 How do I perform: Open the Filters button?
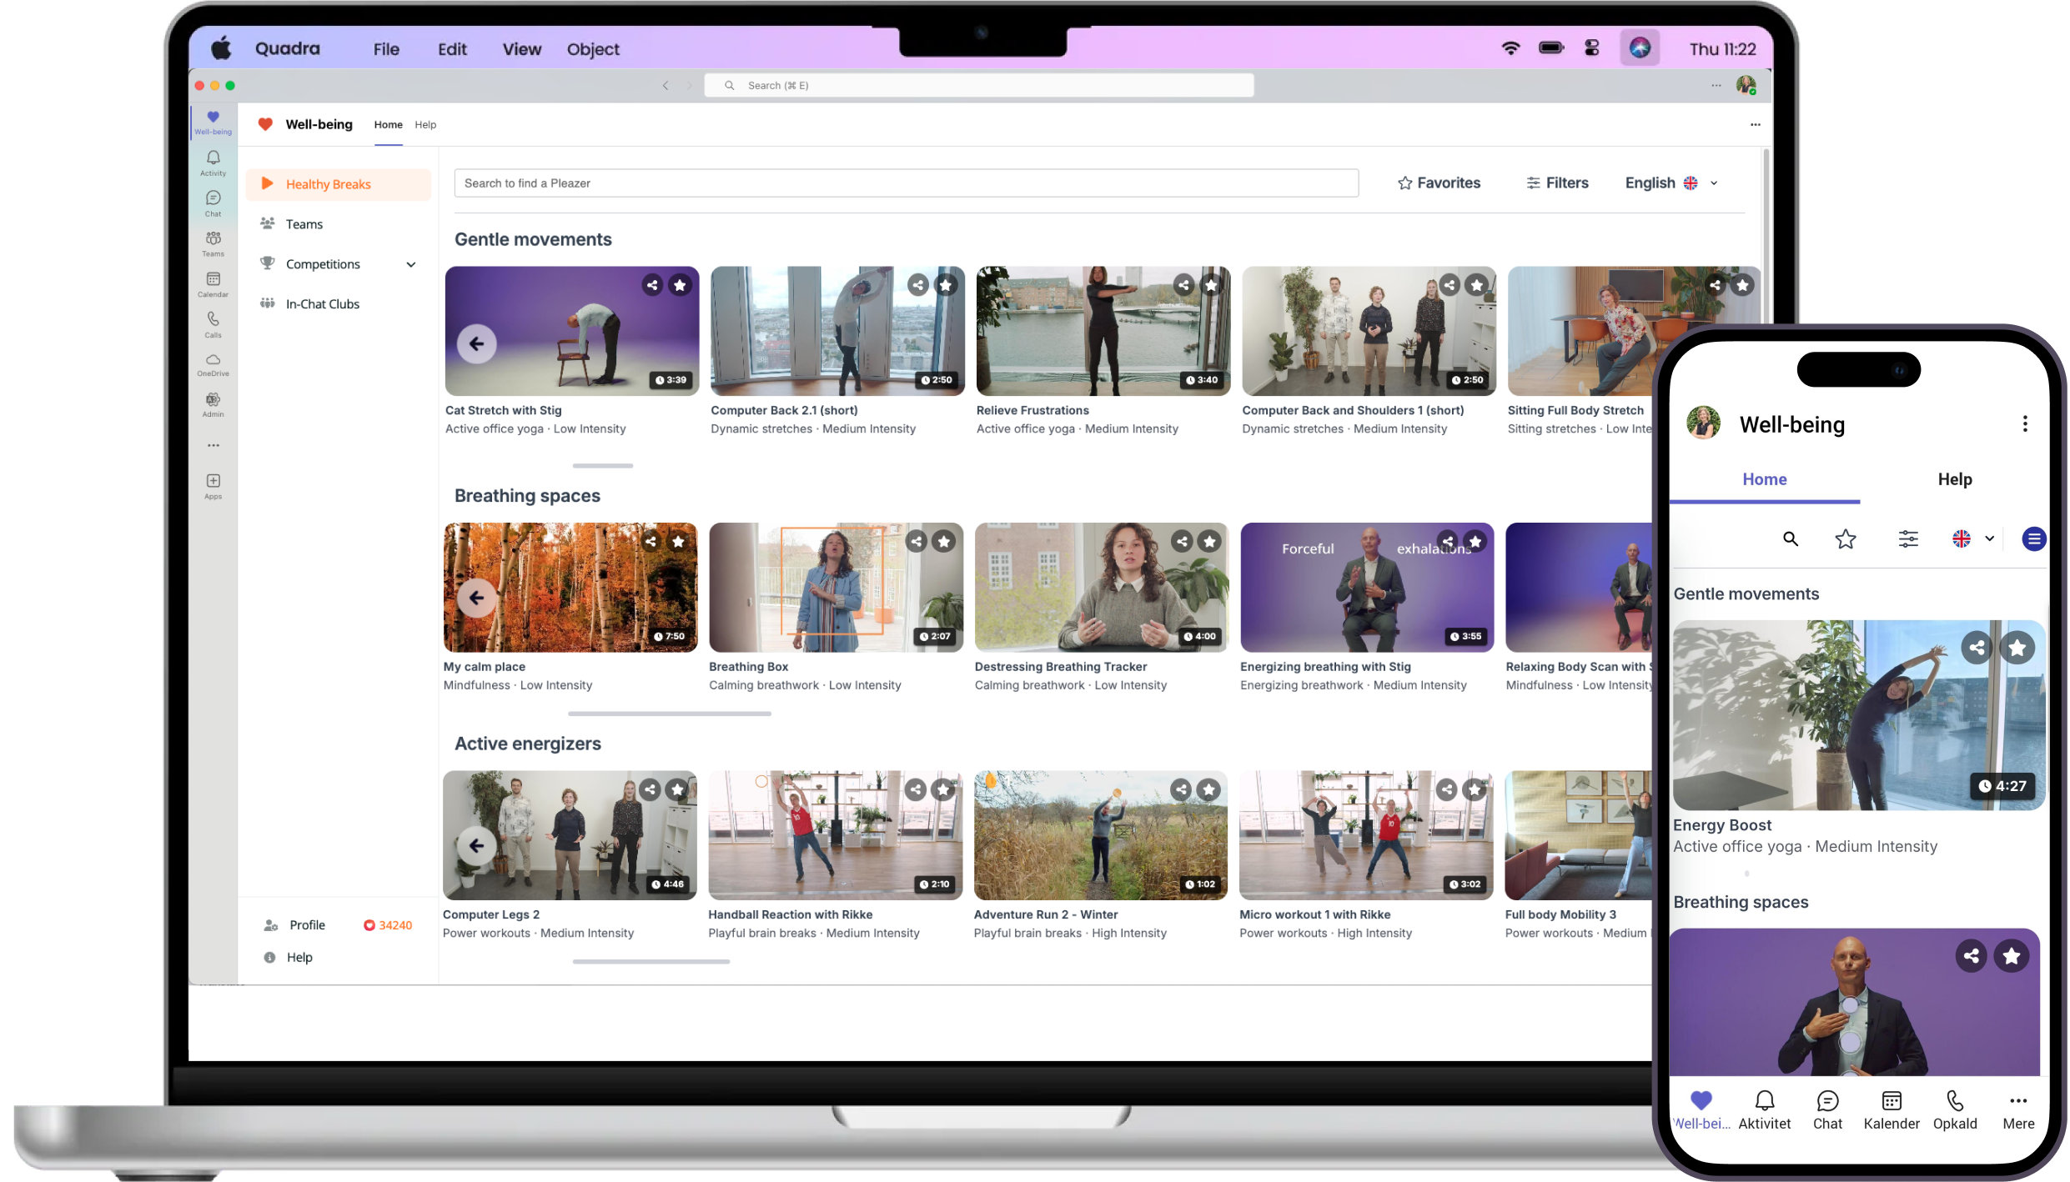click(1557, 183)
